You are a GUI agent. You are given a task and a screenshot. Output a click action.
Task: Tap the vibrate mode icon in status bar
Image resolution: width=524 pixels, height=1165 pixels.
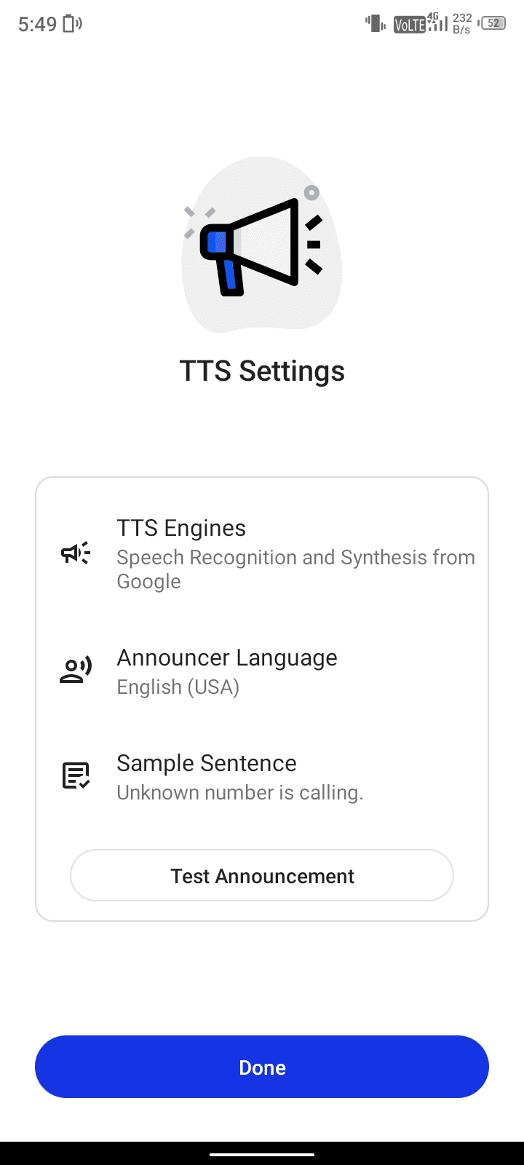pyautogui.click(x=376, y=24)
